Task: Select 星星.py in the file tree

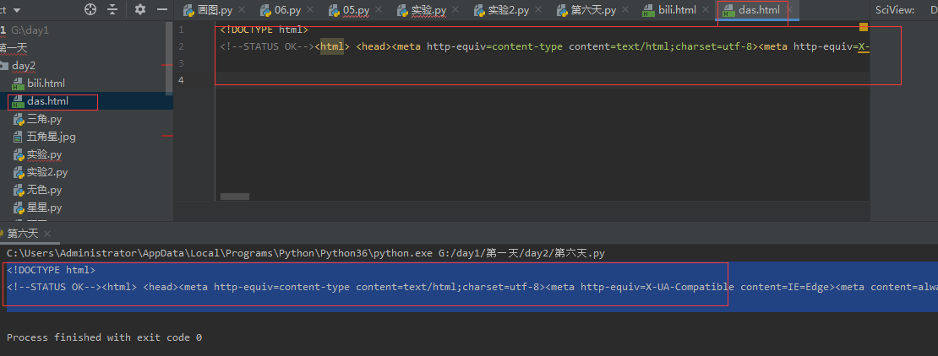Action: 44,208
